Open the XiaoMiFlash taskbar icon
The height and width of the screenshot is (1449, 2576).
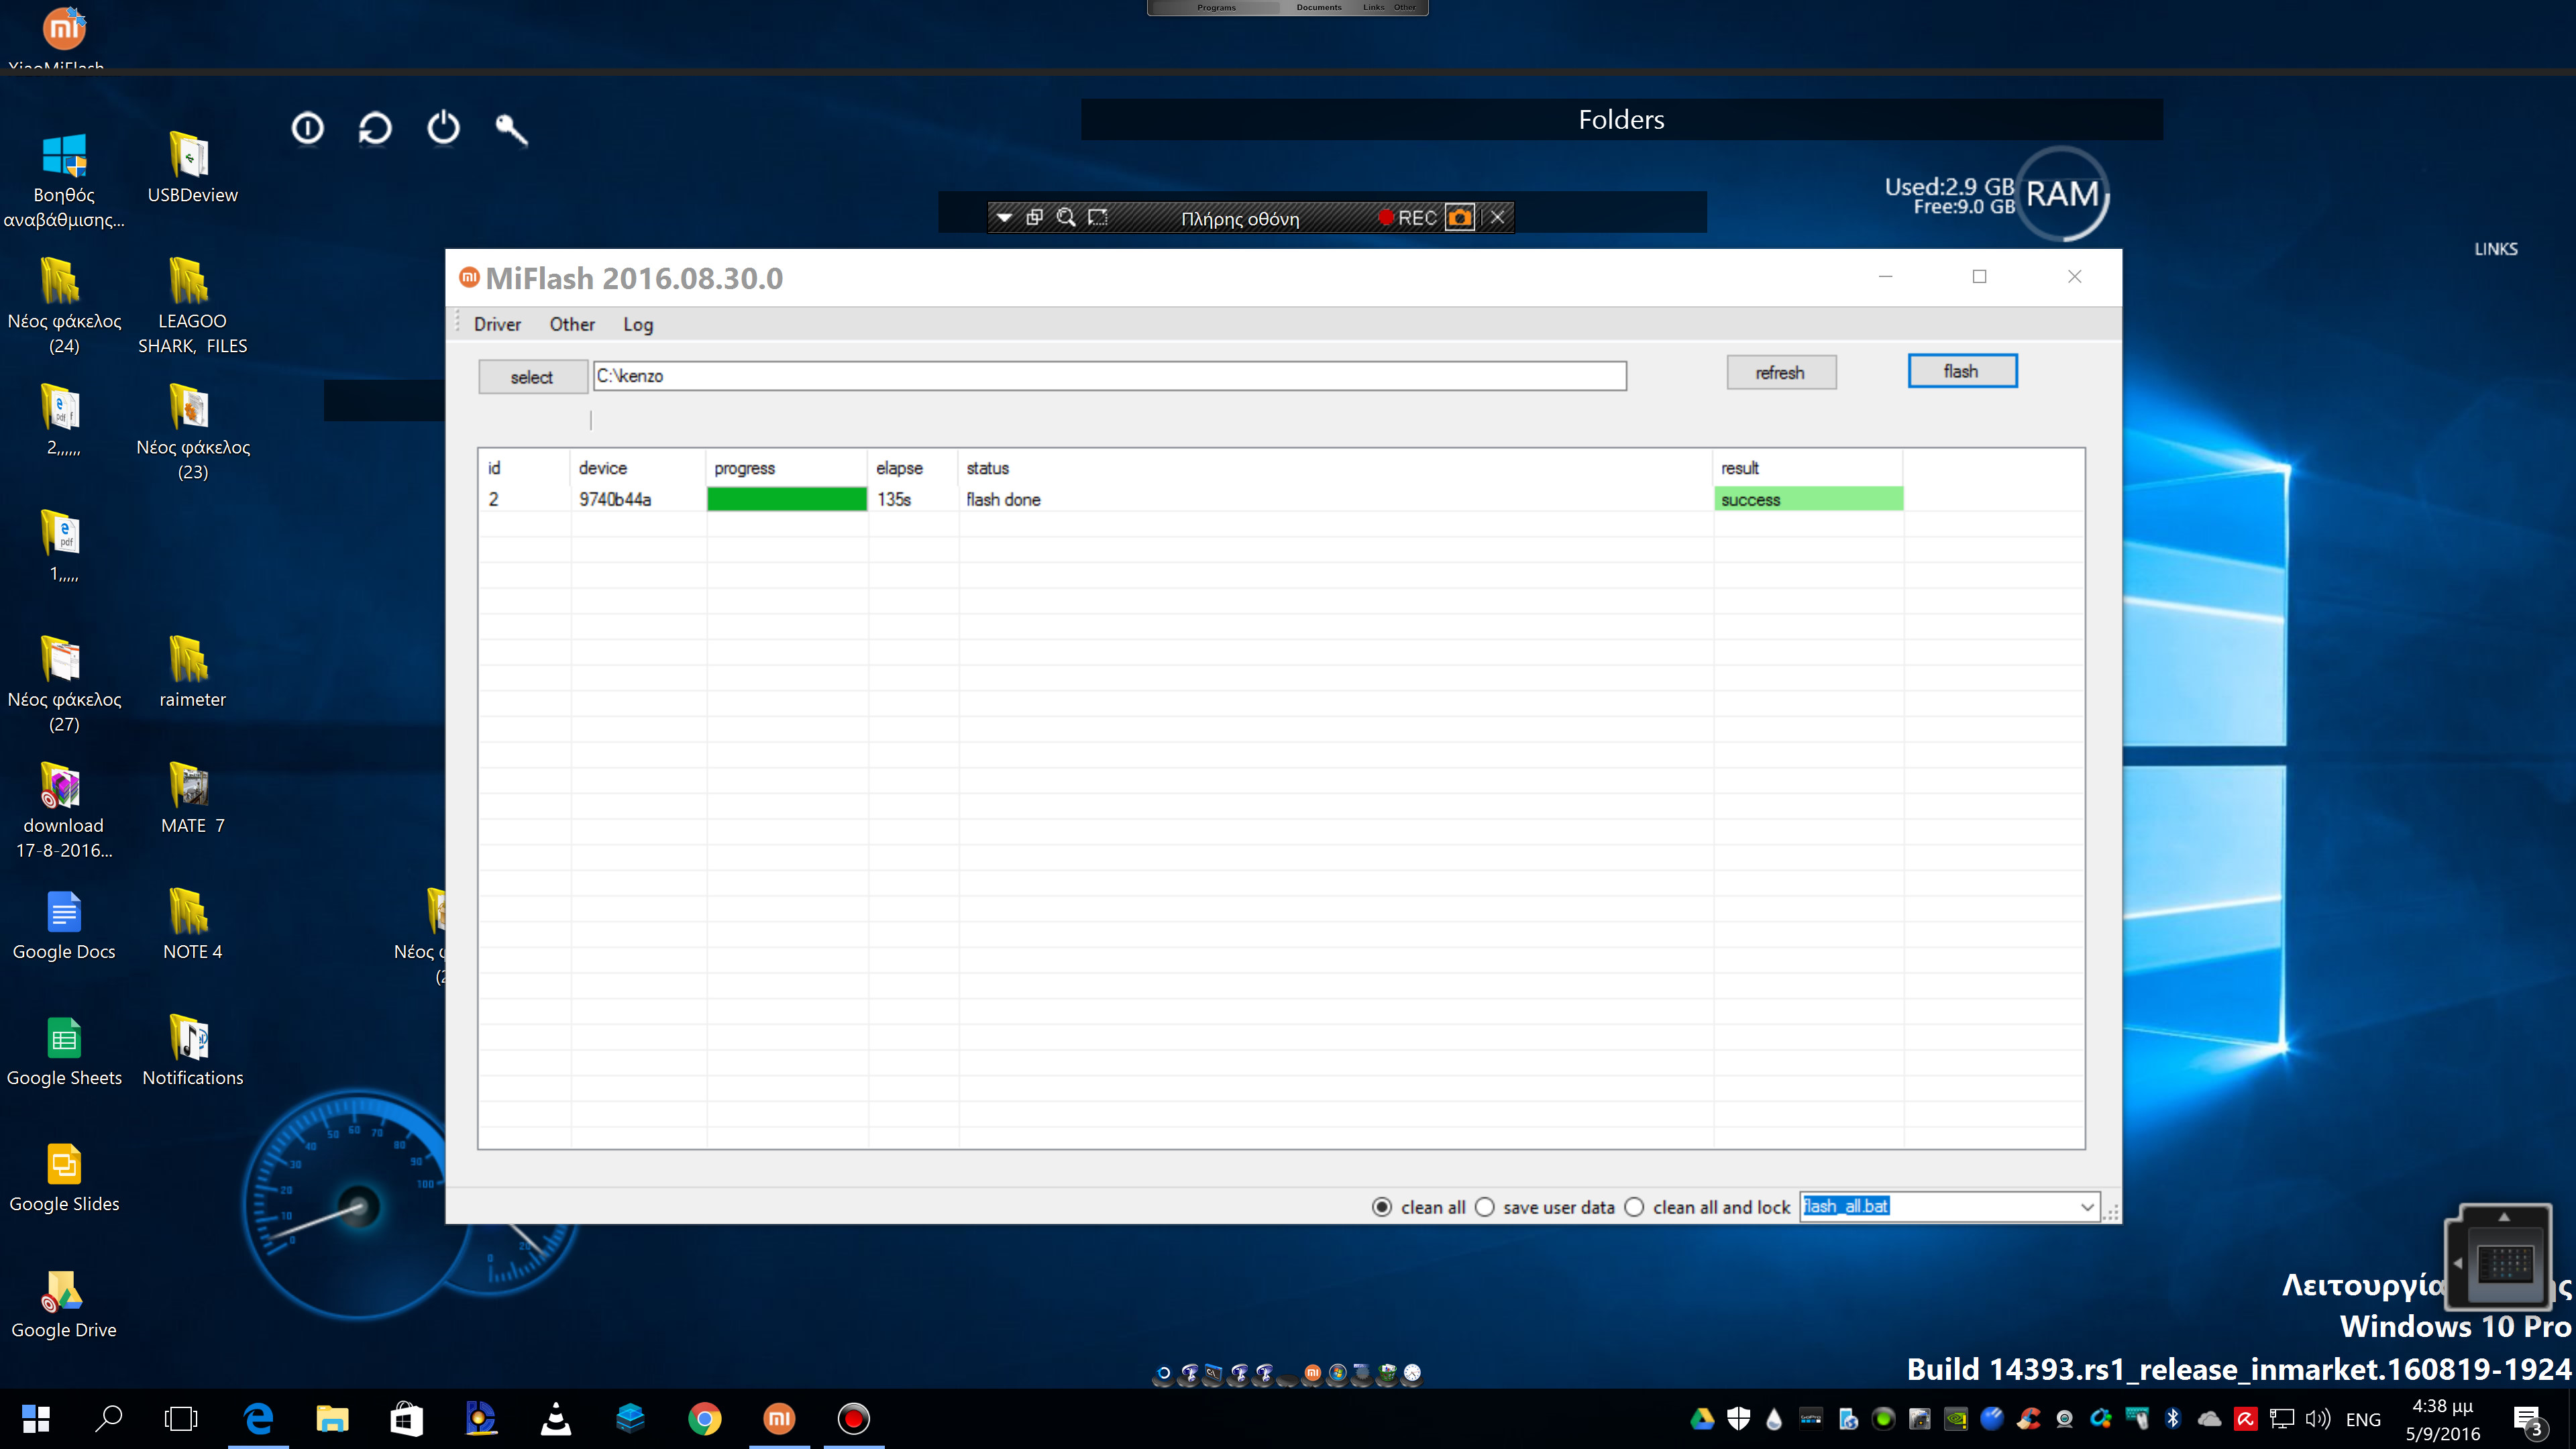click(x=779, y=1418)
